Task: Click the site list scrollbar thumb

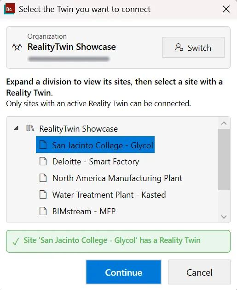Action: click(224, 160)
